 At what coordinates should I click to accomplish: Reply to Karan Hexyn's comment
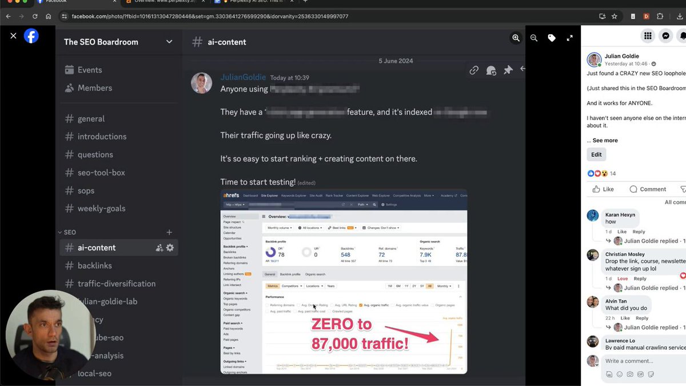(639, 232)
